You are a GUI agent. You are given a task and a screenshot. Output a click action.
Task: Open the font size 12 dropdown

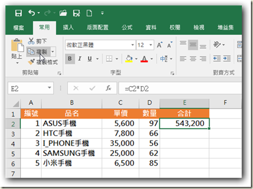coord(151,45)
